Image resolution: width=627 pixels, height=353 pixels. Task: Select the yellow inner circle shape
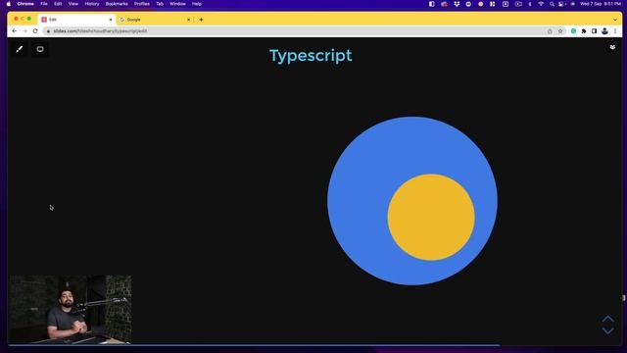point(431,218)
